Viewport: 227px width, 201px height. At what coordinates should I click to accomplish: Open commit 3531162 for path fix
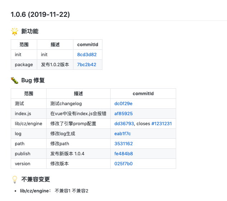124,143
